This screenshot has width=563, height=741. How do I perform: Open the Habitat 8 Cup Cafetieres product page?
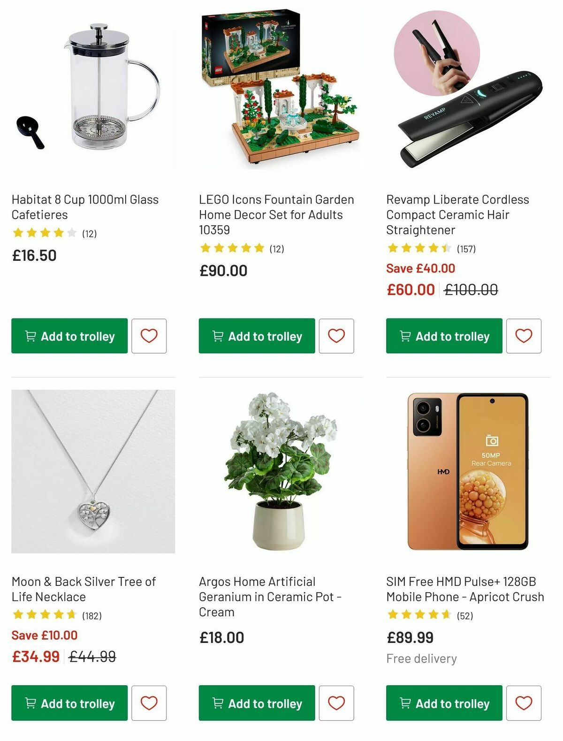[x=85, y=207]
